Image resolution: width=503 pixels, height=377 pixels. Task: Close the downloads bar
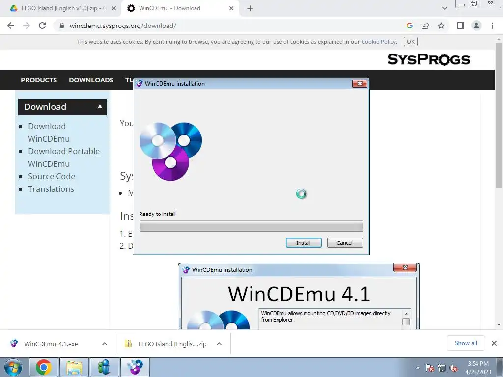pyautogui.click(x=494, y=343)
